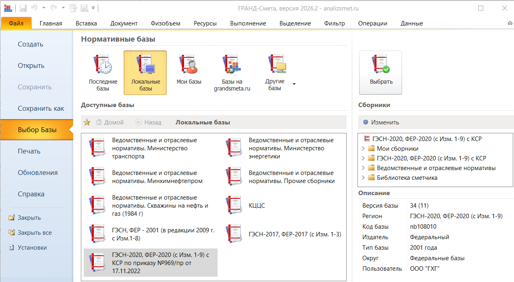
Task: Click the Выбрать button
Action: click(x=381, y=73)
